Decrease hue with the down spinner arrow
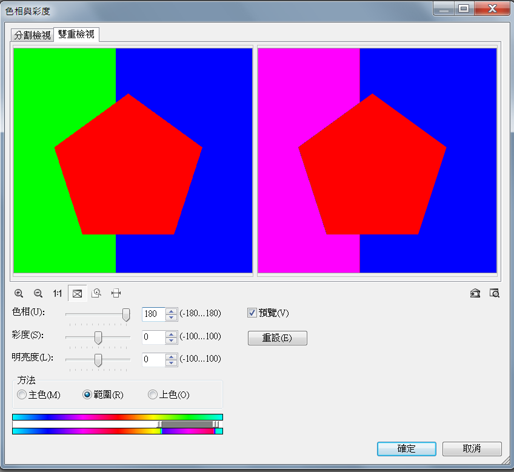514x472 pixels. 171,317
